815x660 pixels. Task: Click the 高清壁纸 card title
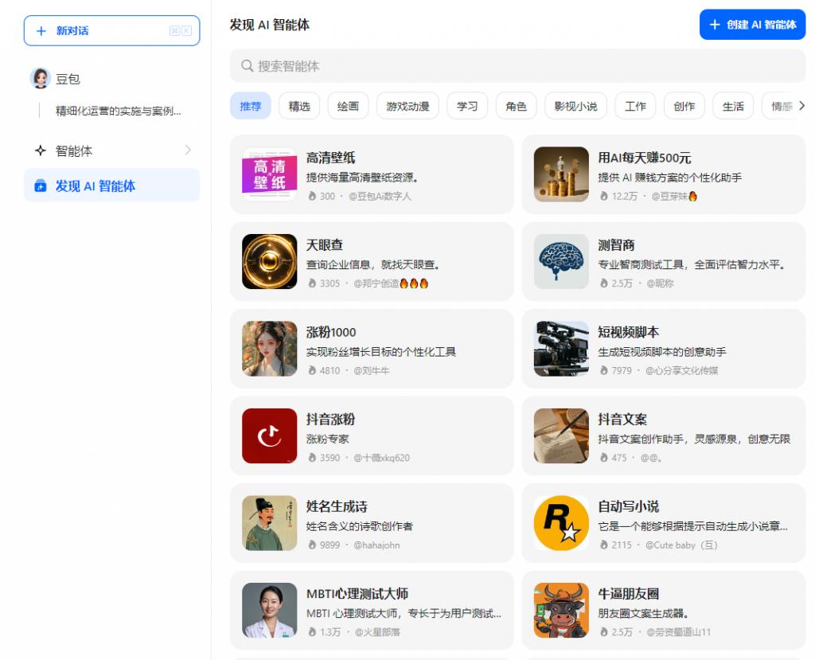(x=330, y=158)
